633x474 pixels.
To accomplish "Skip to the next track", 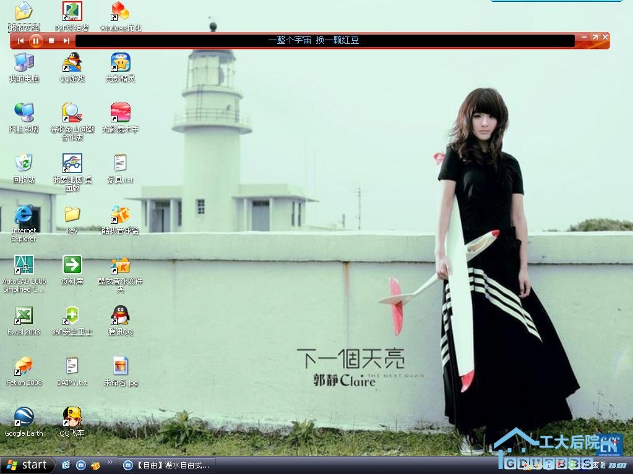I will click(x=66, y=41).
